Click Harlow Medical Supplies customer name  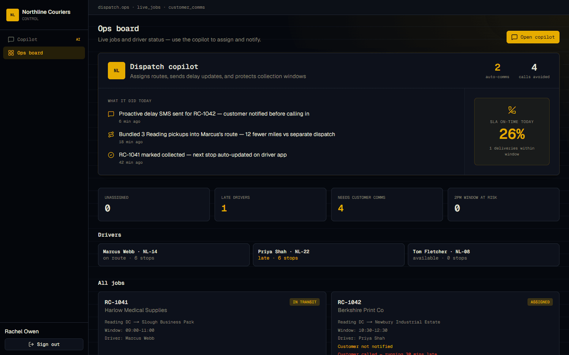click(x=136, y=310)
